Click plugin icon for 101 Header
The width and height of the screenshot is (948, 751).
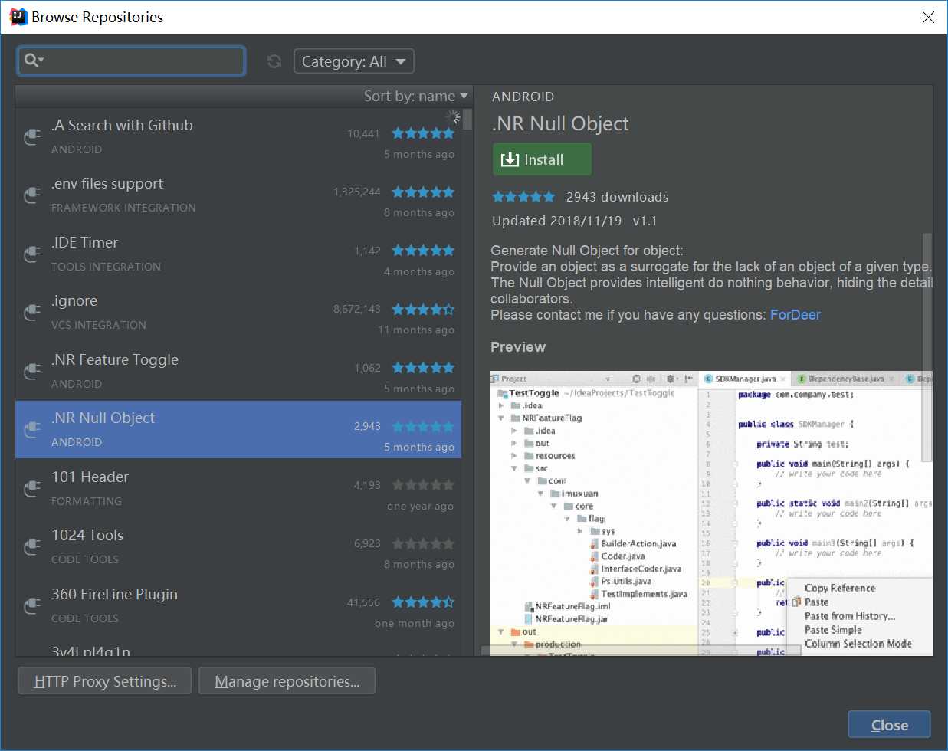point(32,488)
